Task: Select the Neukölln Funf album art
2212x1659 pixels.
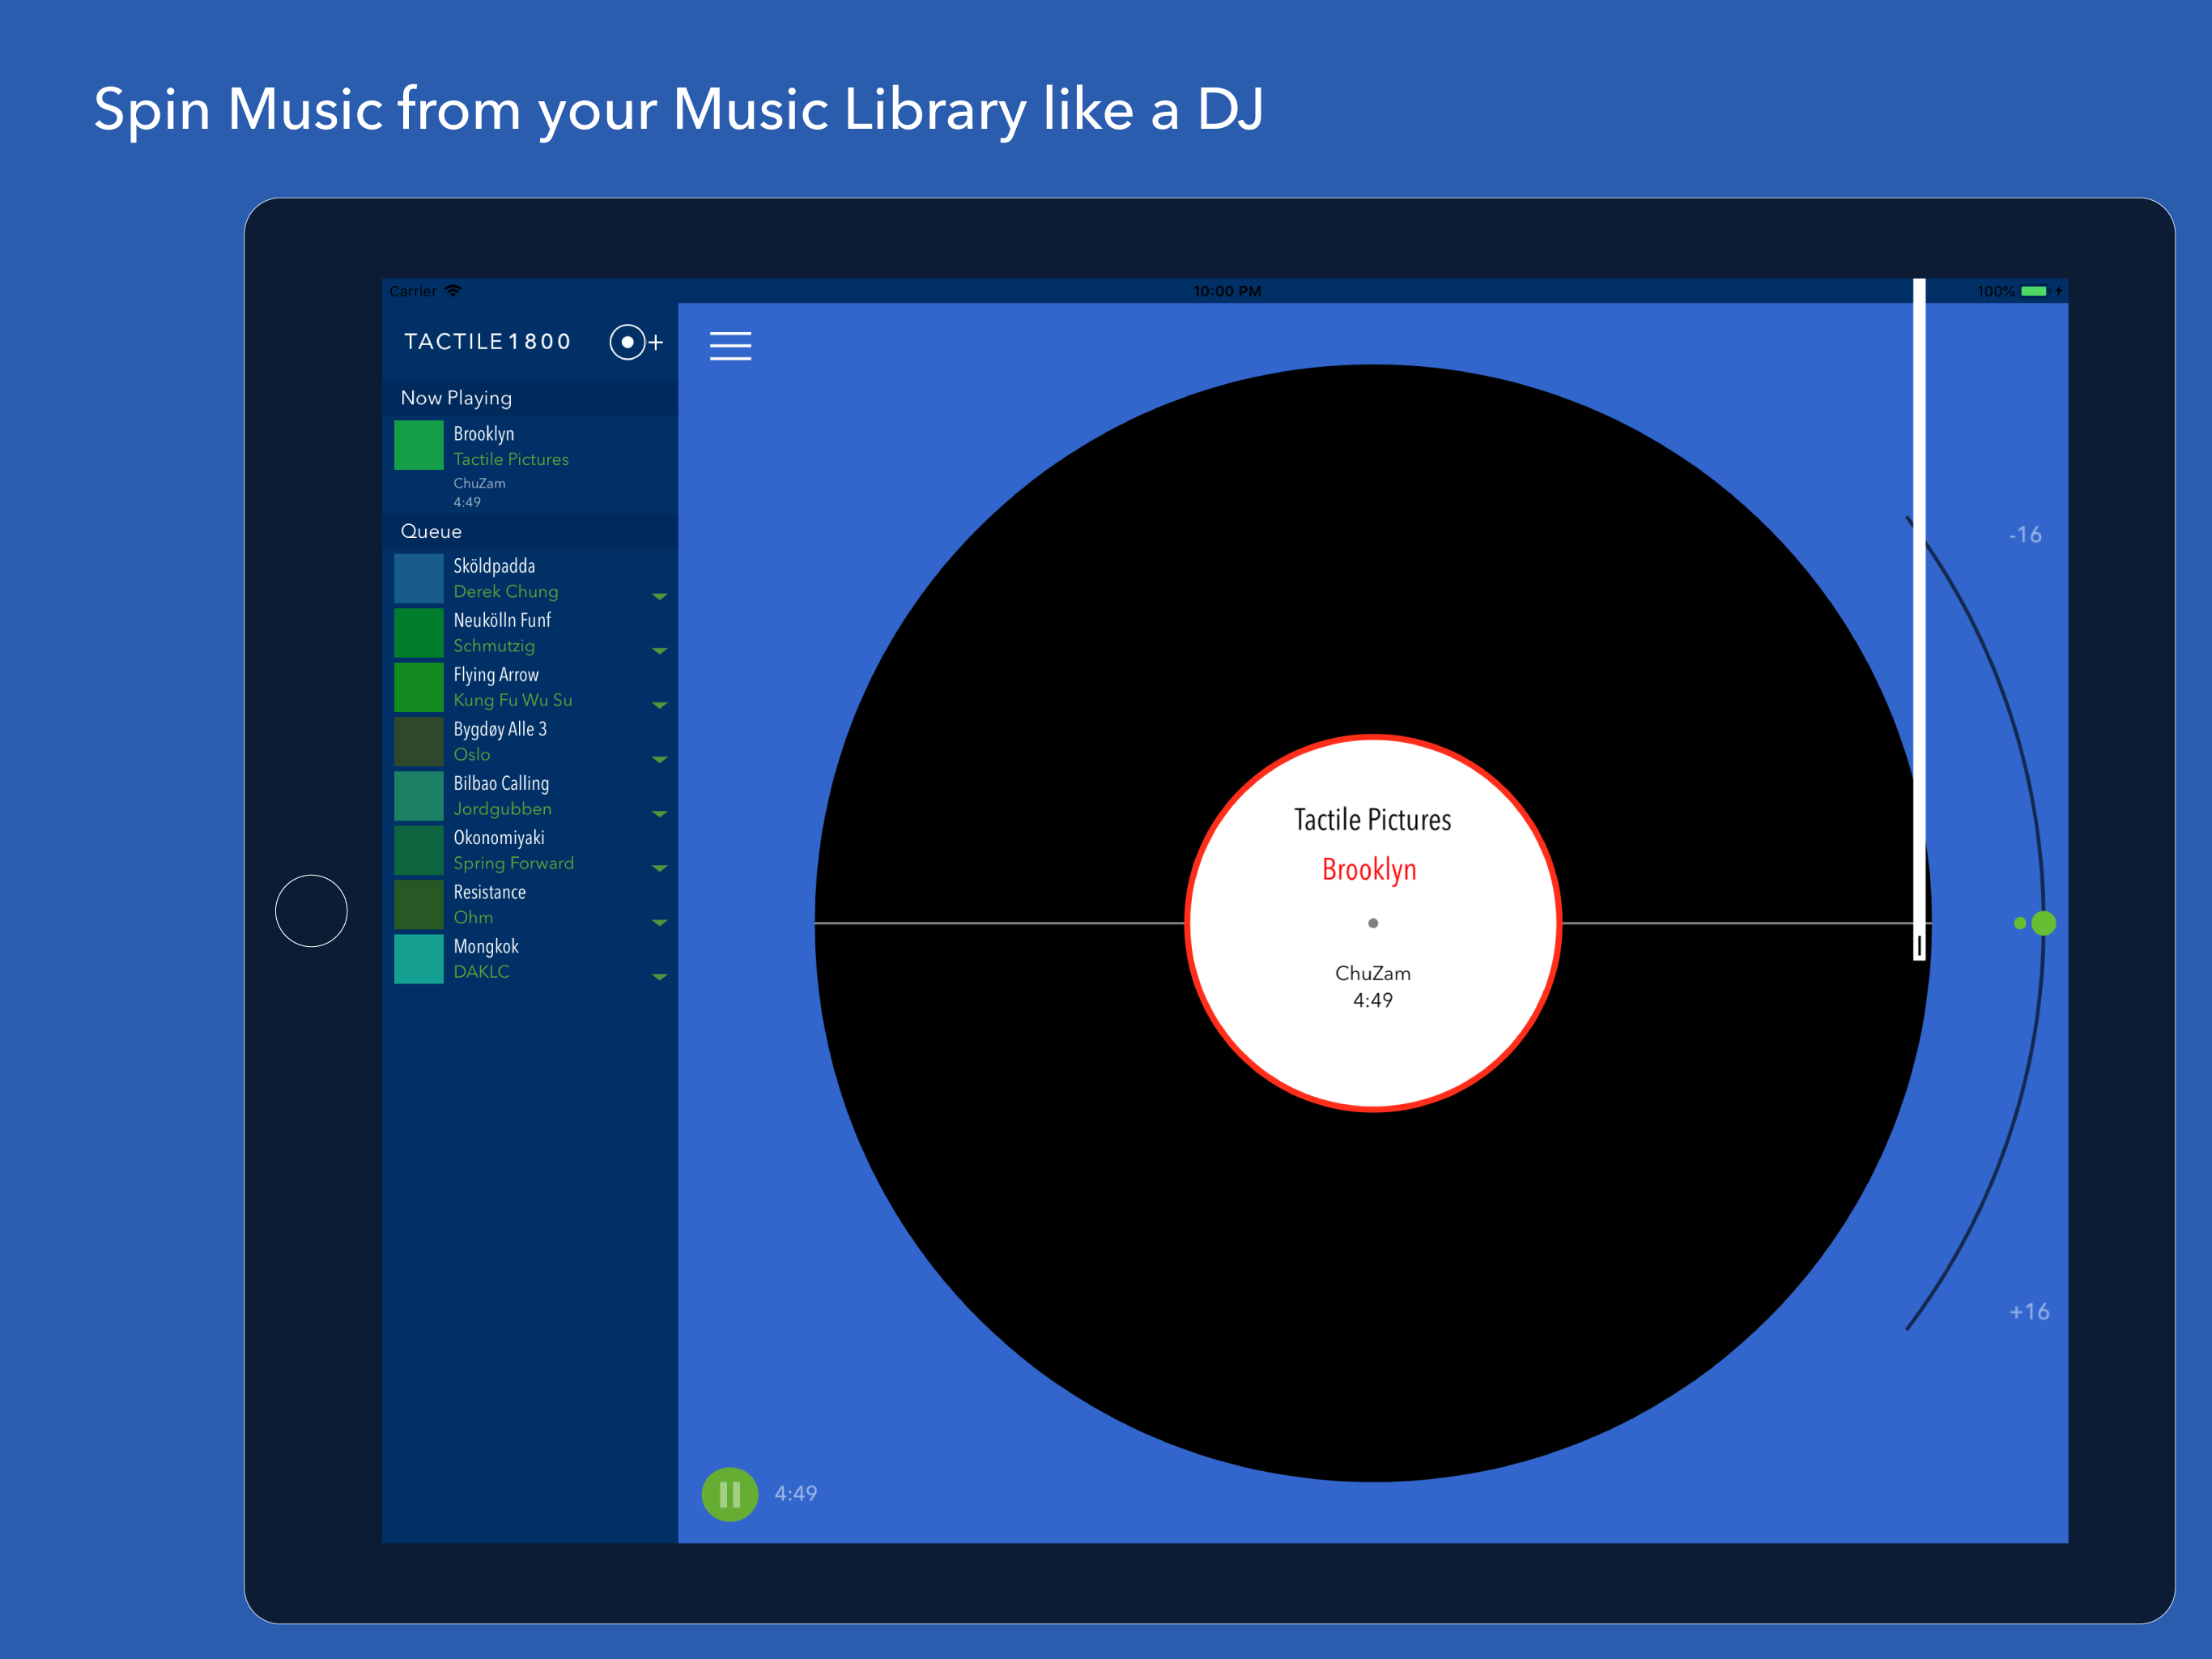Action: pos(419,633)
